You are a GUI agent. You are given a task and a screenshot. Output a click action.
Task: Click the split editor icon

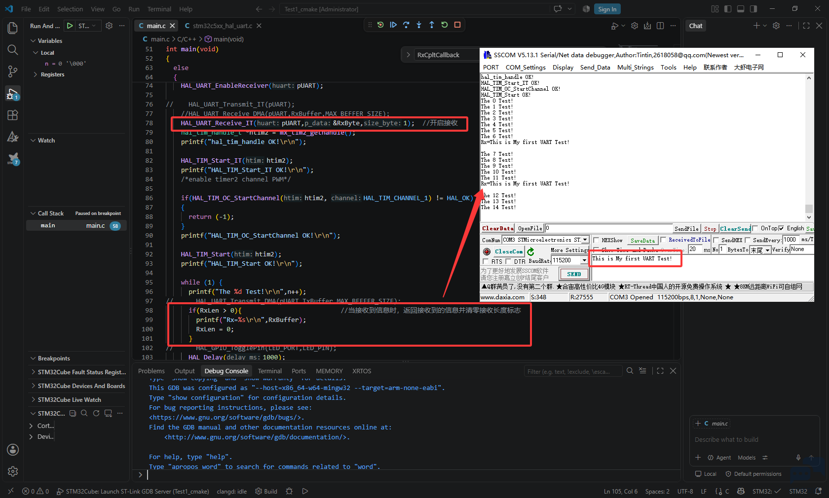coord(660,26)
